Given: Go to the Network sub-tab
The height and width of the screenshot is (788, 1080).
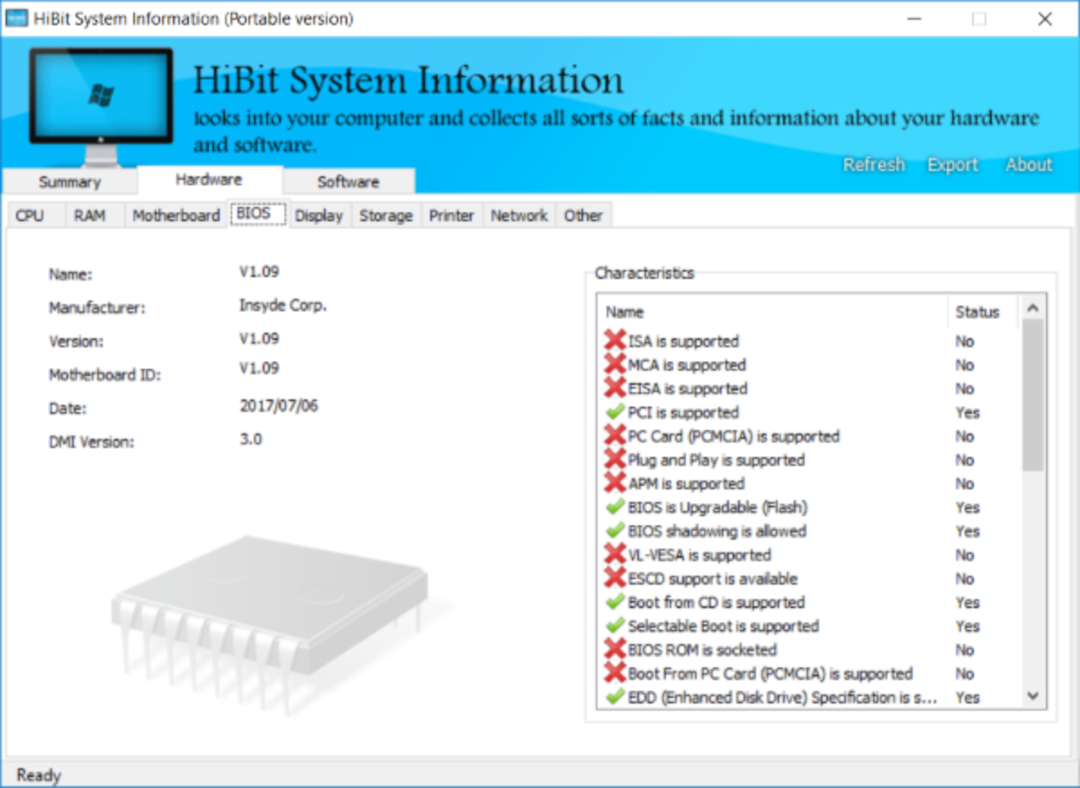Looking at the screenshot, I should pyautogui.click(x=519, y=216).
